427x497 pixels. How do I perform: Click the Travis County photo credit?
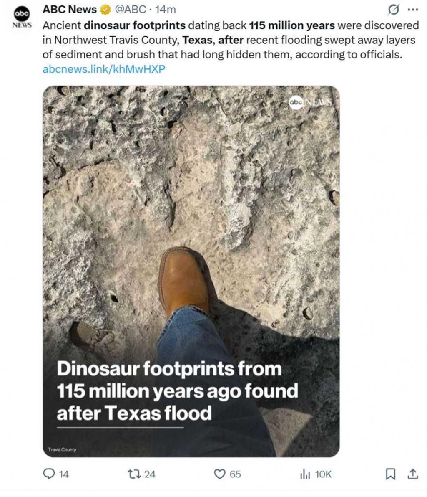(62, 449)
